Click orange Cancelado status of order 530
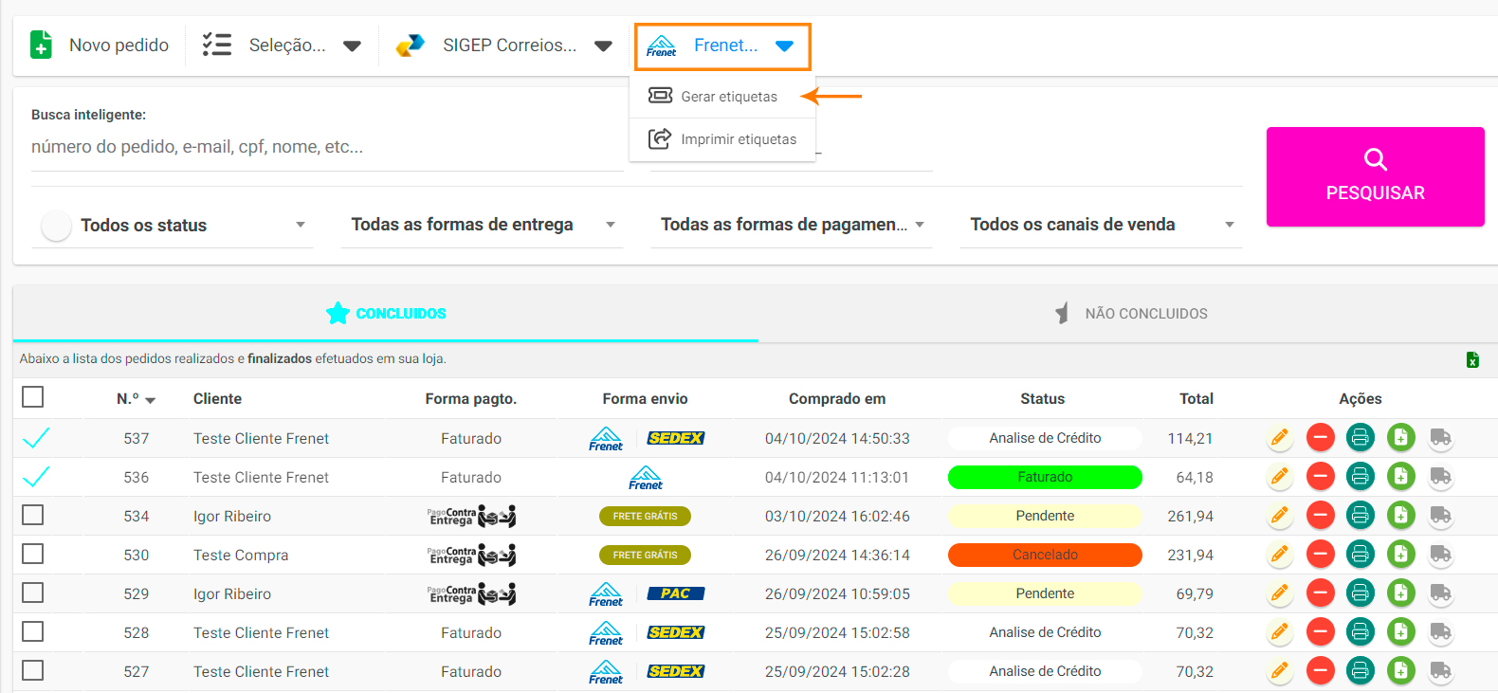The image size is (1498, 693). point(1045,555)
